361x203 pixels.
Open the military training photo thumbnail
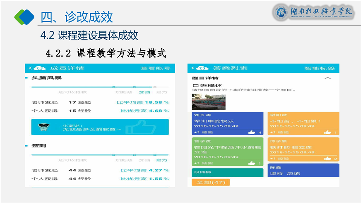click(208, 102)
